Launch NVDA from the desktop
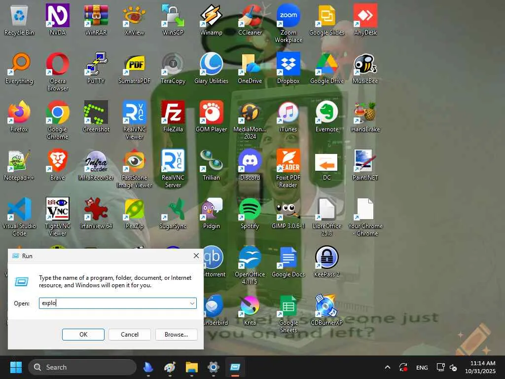505x379 pixels. 57,20
